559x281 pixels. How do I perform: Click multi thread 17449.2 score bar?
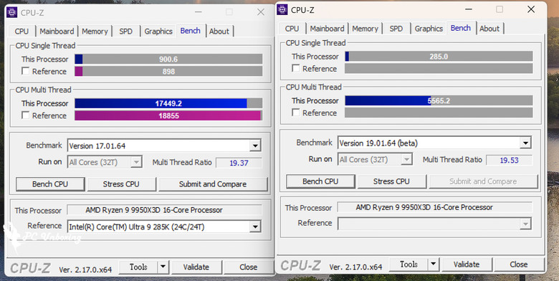168,103
